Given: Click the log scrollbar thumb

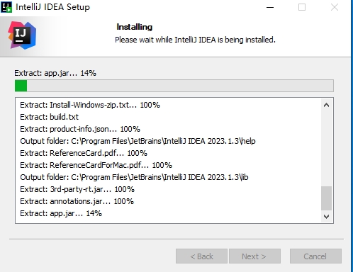Looking at the screenshot, I should pyautogui.click(x=326, y=198).
